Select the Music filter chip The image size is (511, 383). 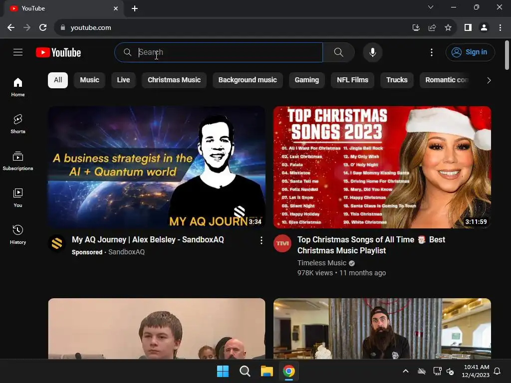(89, 80)
